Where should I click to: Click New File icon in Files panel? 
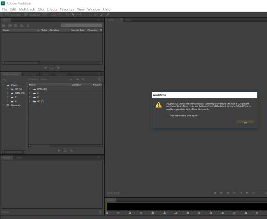coord(16,25)
